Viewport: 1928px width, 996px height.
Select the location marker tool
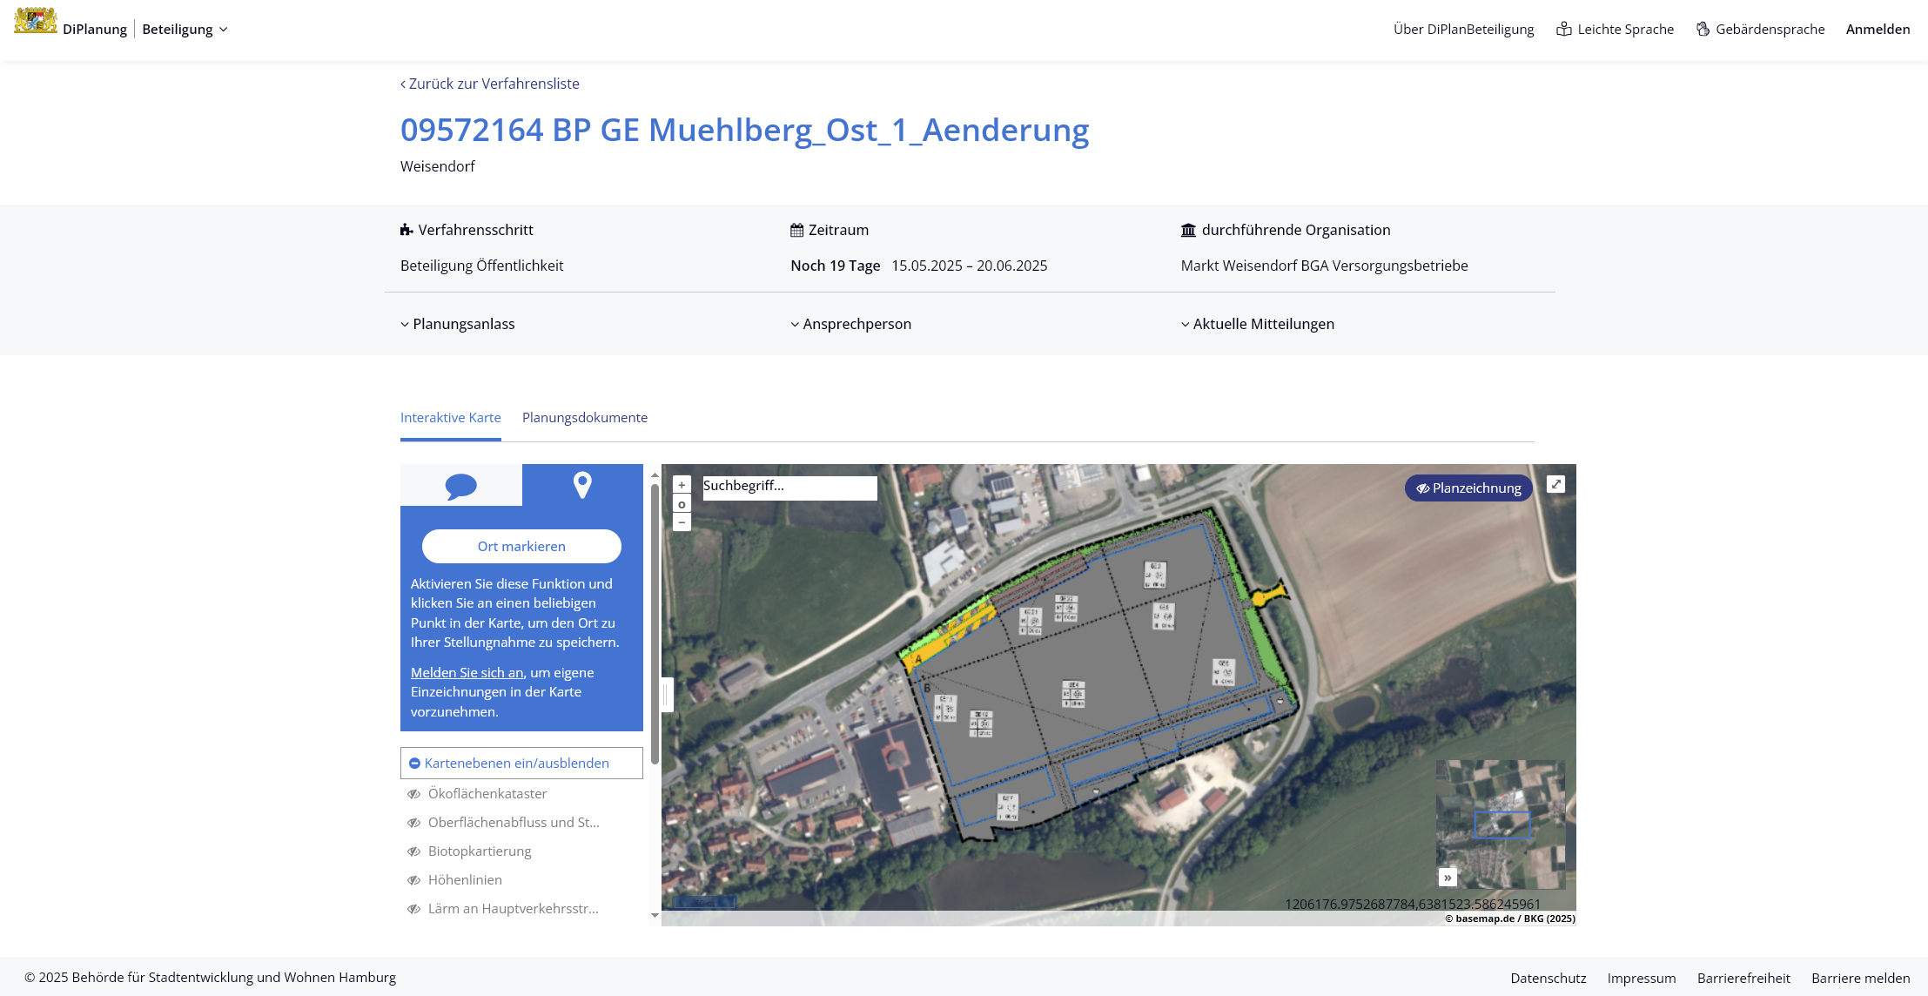click(582, 485)
